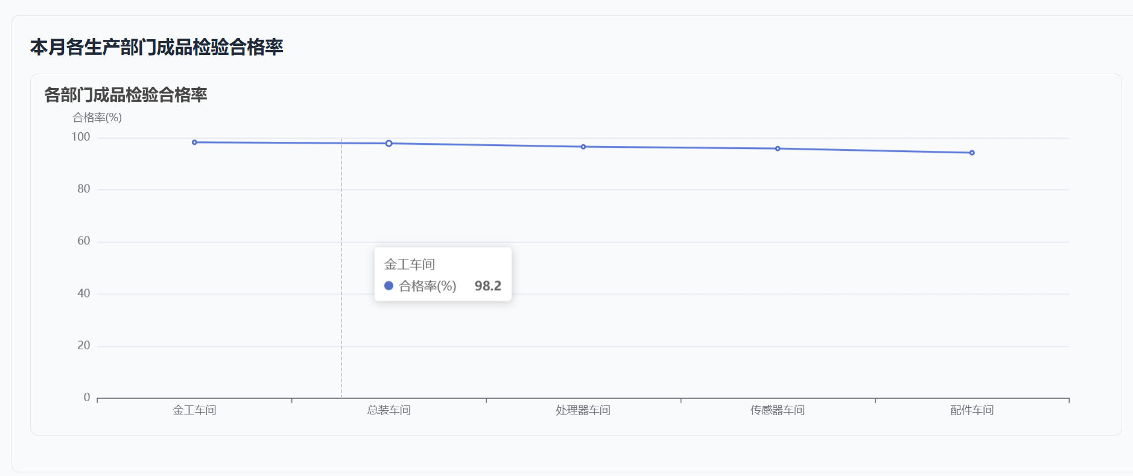Click the 金工车间 data point on the line
This screenshot has width=1133, height=476.
pos(194,142)
